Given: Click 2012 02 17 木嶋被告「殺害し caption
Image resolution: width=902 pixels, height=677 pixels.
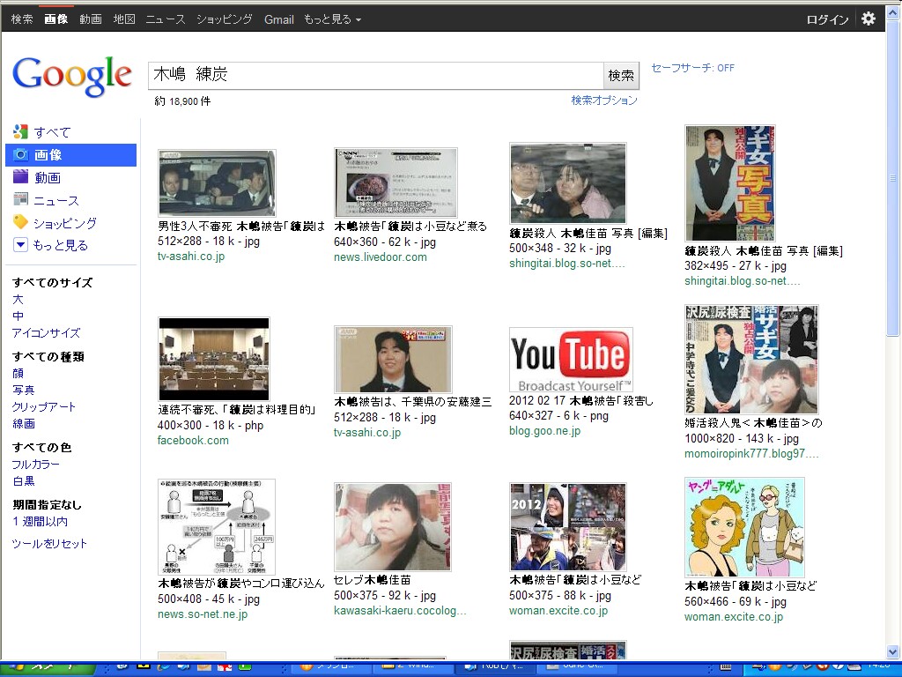Looking at the screenshot, I should [581, 401].
